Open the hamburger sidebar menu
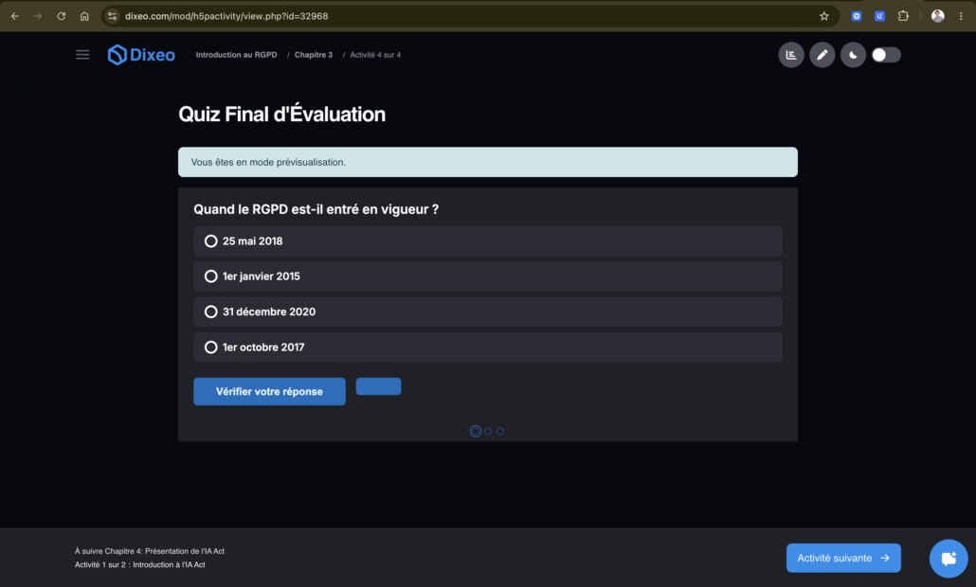This screenshot has height=587, width=976. pos(82,55)
